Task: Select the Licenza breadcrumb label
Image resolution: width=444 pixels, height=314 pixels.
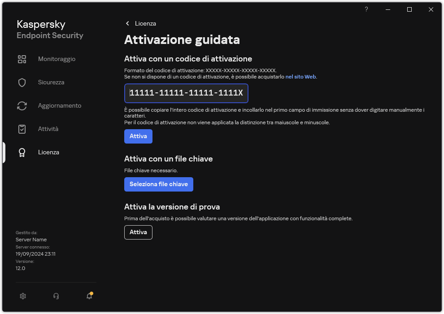Action: [x=145, y=23]
